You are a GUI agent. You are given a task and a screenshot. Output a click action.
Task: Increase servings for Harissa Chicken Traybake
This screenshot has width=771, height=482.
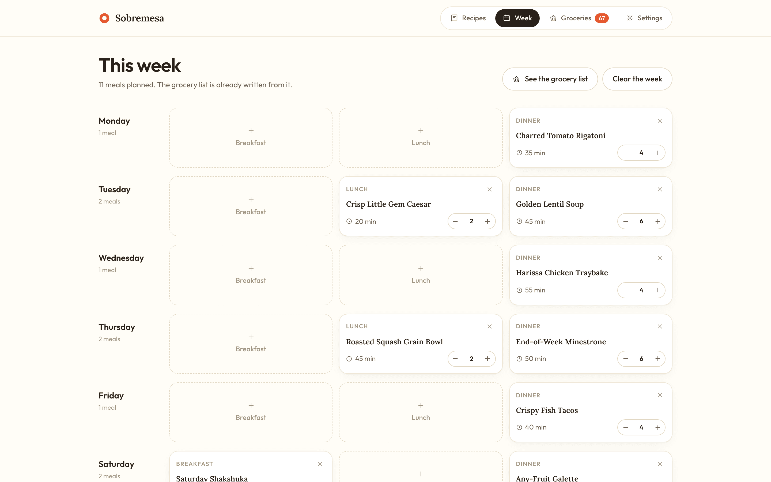[x=657, y=290]
